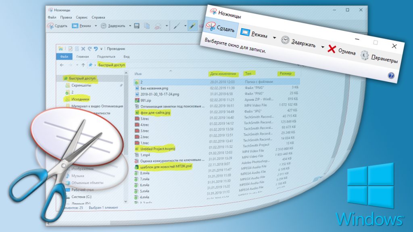Click Создать in the back Ножницы window
This screenshot has width=413, height=232.
pos(57,26)
